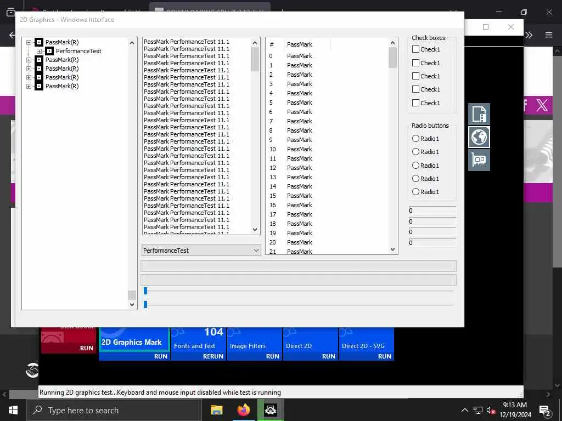
Task: Select list row numbered 17
Action: pos(328,214)
